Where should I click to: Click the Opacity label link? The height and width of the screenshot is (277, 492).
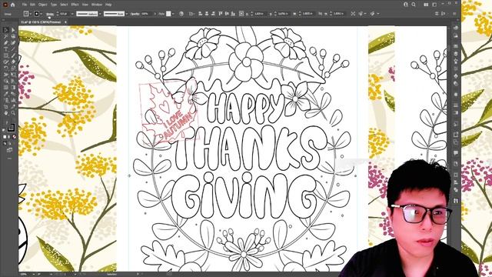(135, 14)
